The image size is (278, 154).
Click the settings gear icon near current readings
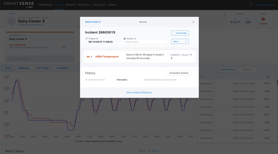coord(225,14)
